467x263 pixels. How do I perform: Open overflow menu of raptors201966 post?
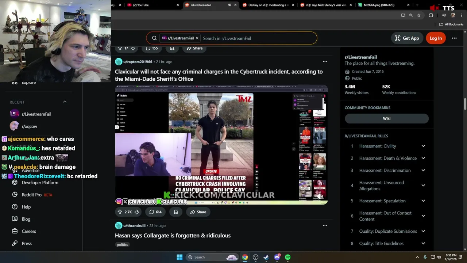point(325,62)
